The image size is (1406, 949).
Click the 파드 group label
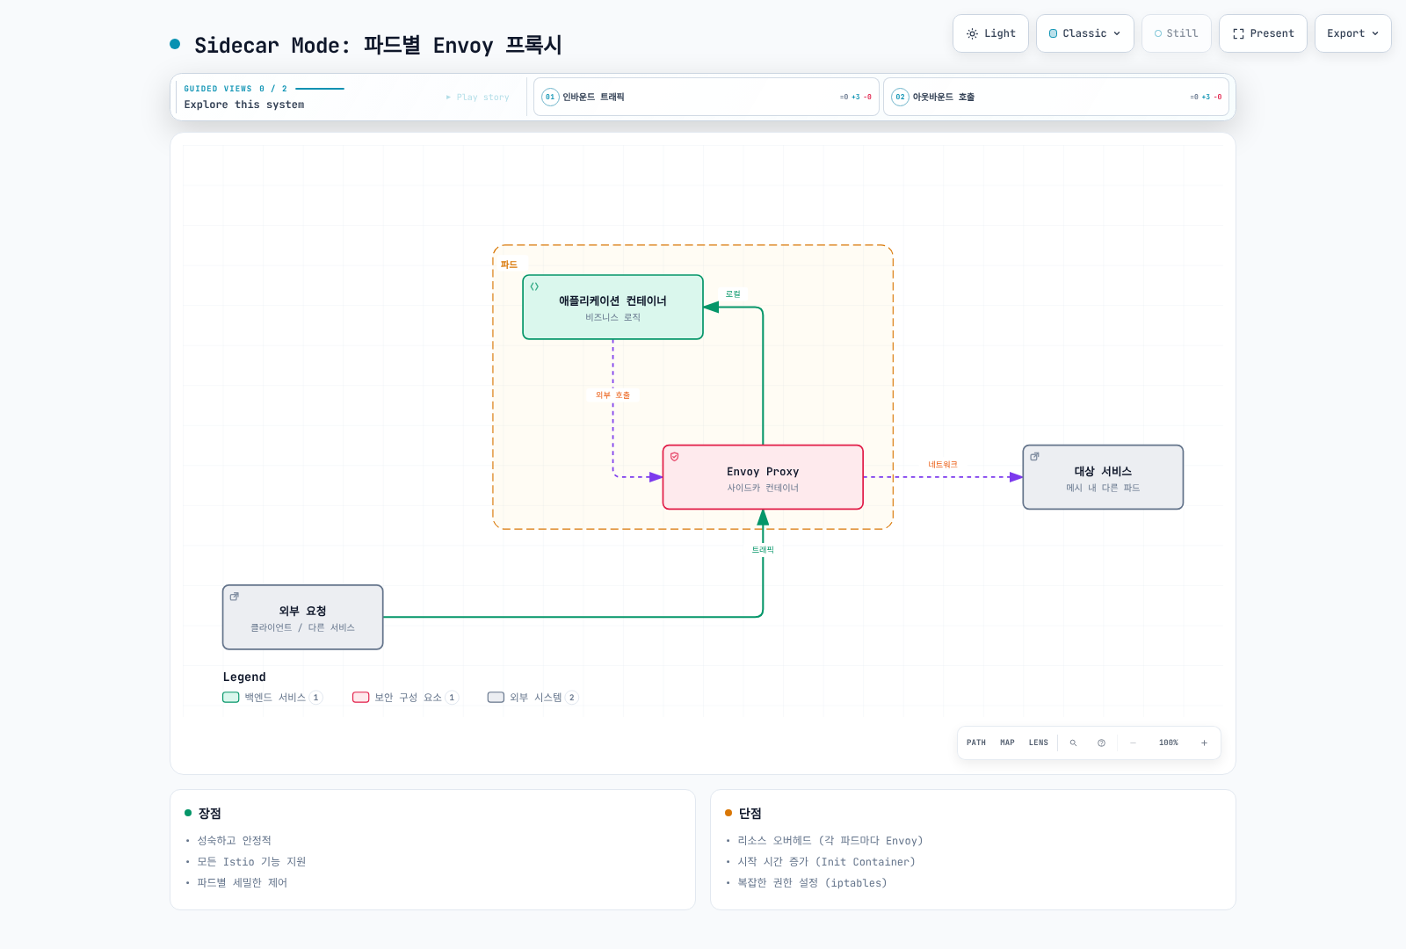(509, 264)
